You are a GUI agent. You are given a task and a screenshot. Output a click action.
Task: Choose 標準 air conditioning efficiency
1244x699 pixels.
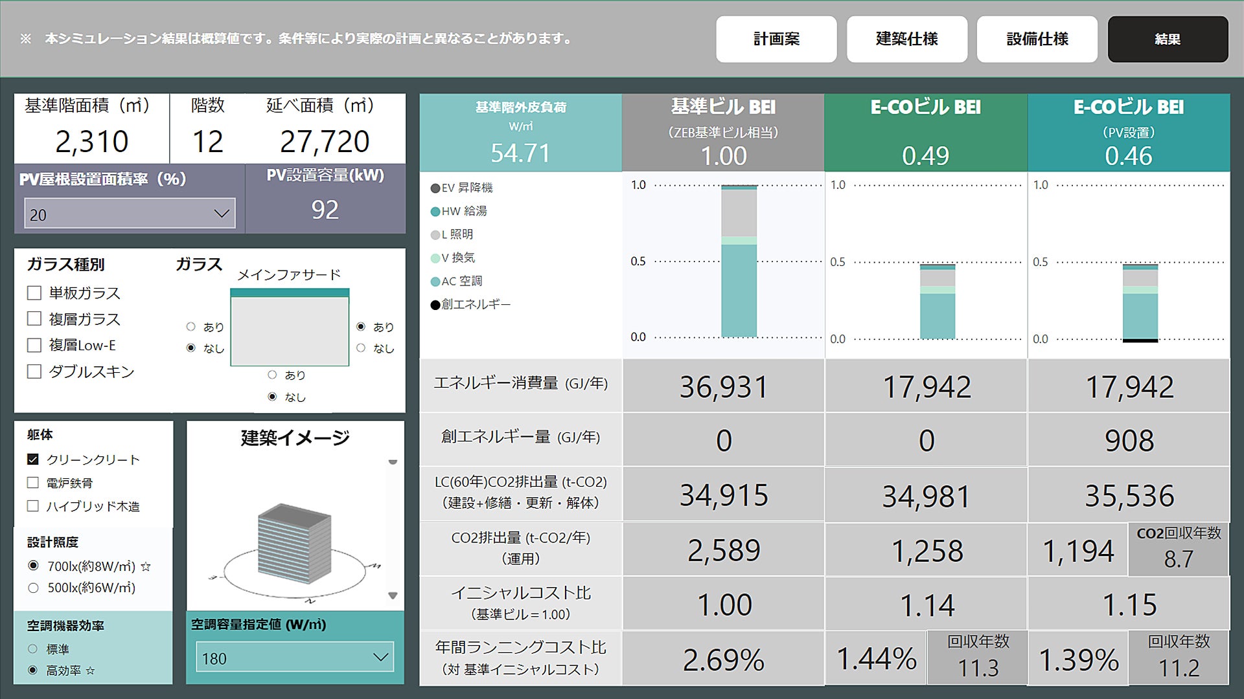coord(33,649)
